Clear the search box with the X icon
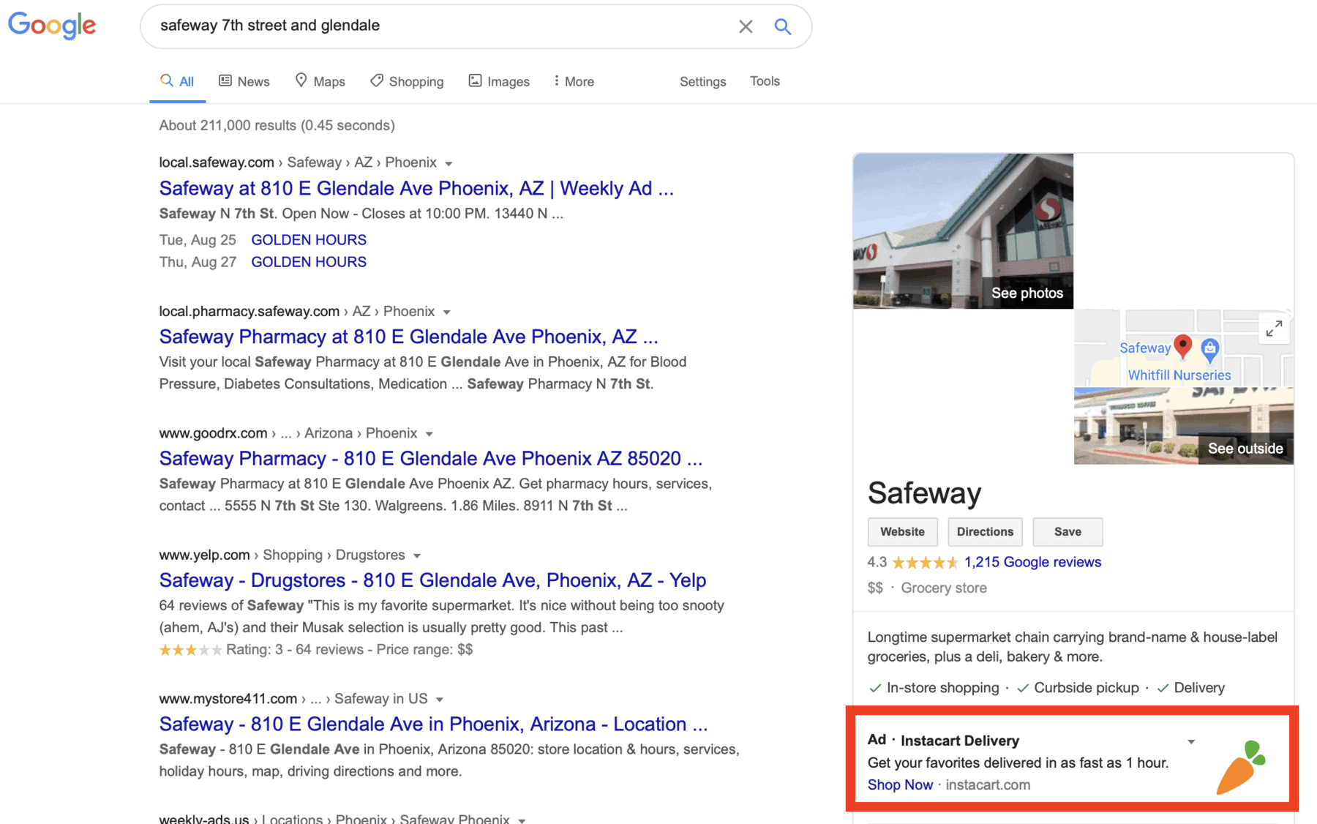This screenshot has width=1317, height=824. point(745,27)
